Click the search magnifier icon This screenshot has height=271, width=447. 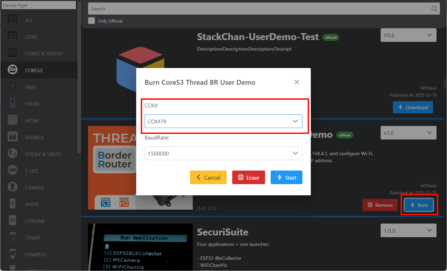[x=434, y=9]
